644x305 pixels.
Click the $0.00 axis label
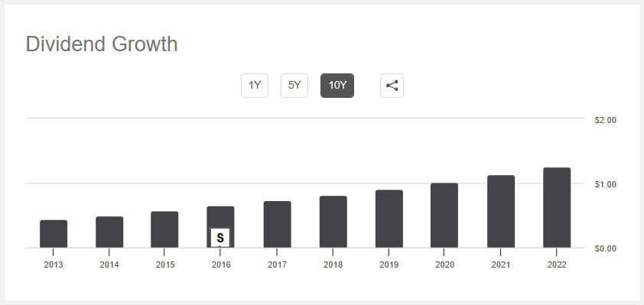[605, 248]
